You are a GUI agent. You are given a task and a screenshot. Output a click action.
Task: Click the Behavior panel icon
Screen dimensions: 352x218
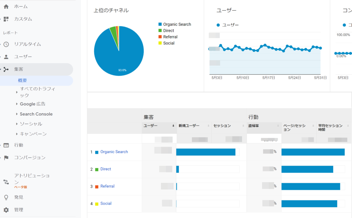pos(6,145)
